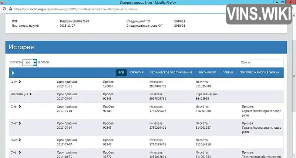Click the Поиск search input field
This screenshot has height=158, width=296.
(266, 62)
